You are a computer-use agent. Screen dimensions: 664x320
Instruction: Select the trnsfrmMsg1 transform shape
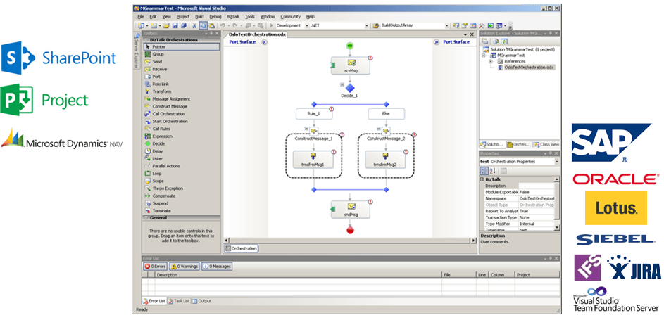coord(313,160)
